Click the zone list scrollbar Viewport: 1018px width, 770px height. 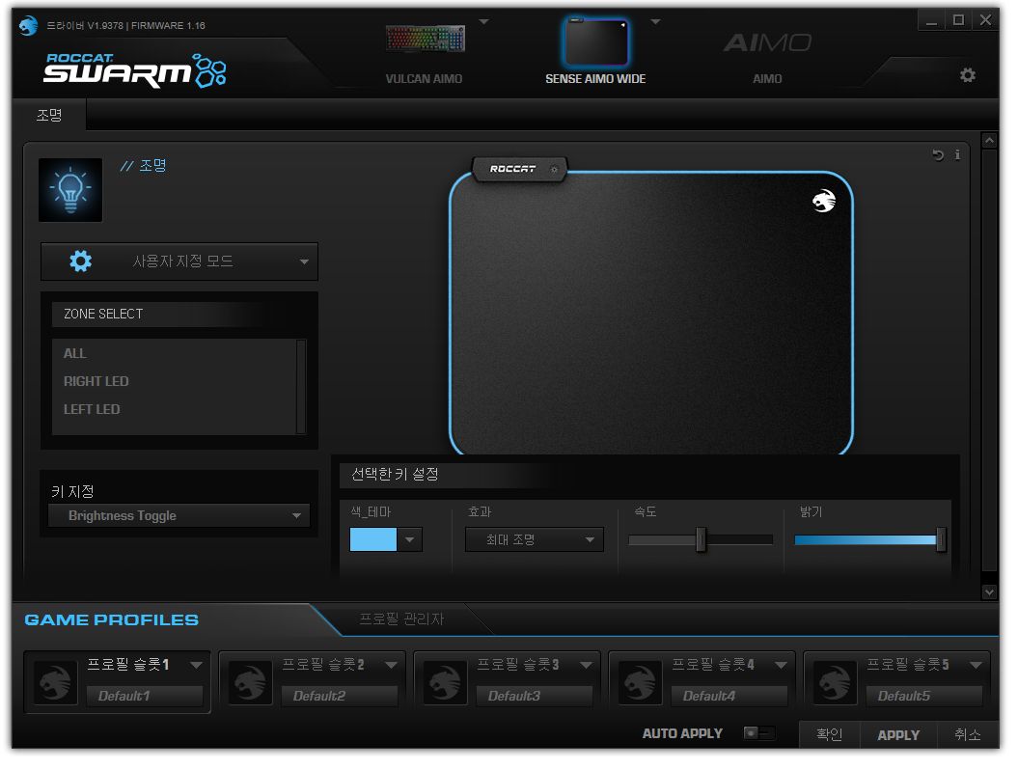(301, 386)
